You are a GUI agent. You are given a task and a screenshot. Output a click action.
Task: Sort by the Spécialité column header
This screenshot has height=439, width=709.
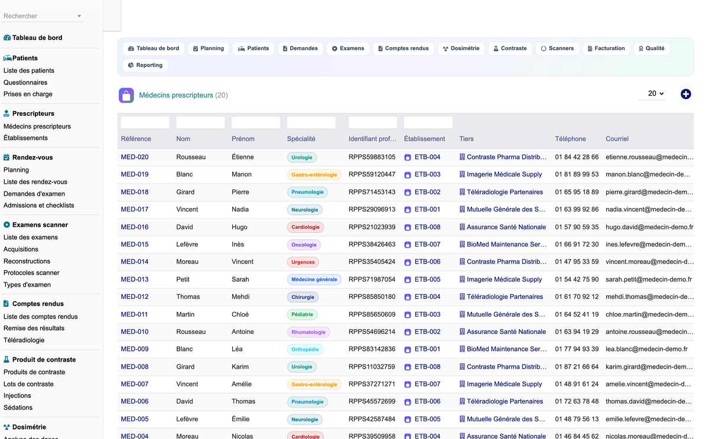301,139
